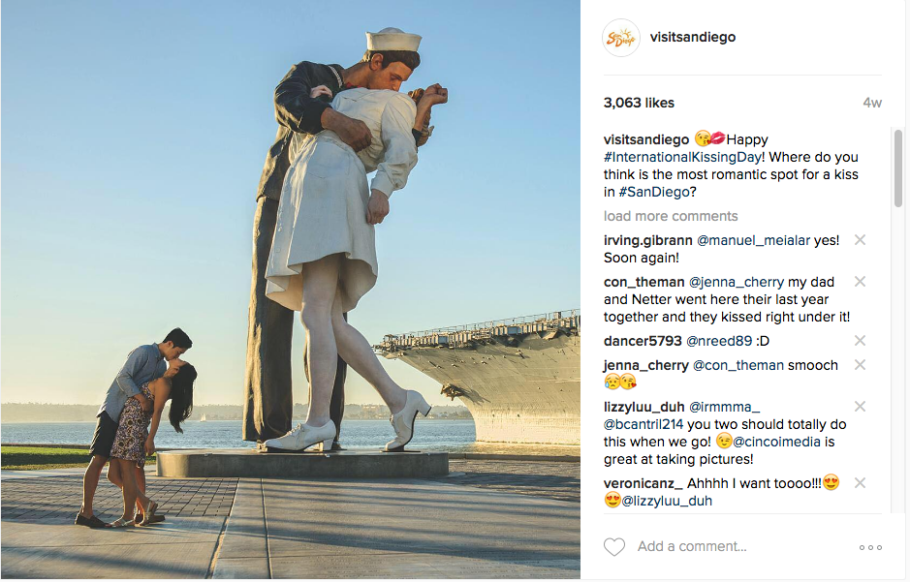Viewport: 910px width, 582px height.
Task: Open @manuel_meialar mention link
Action: coord(753,240)
